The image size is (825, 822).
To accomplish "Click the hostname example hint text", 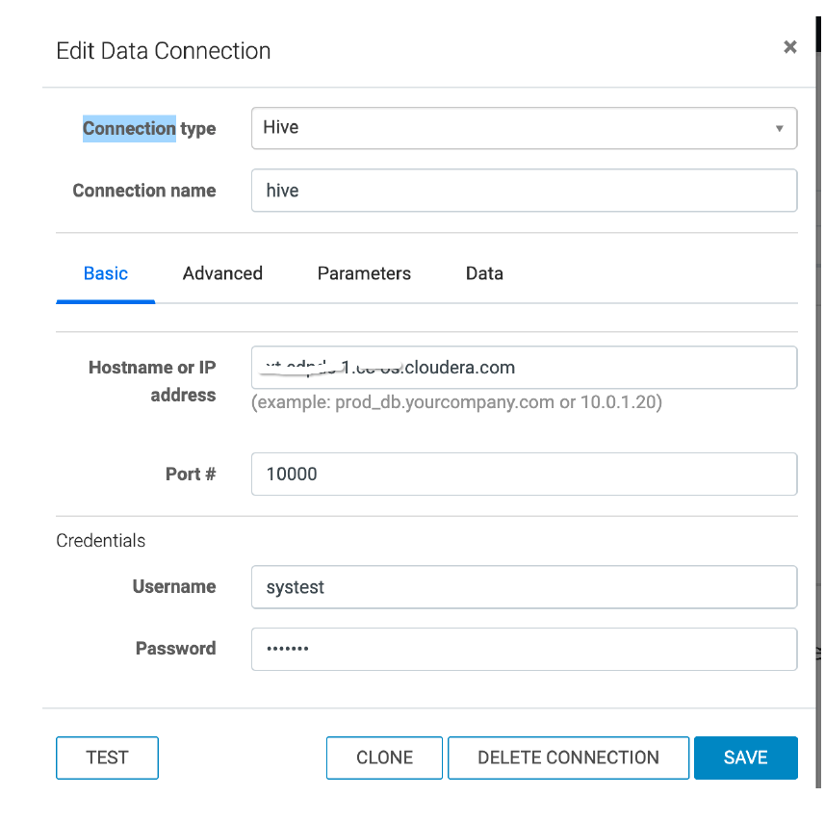I will (x=456, y=402).
